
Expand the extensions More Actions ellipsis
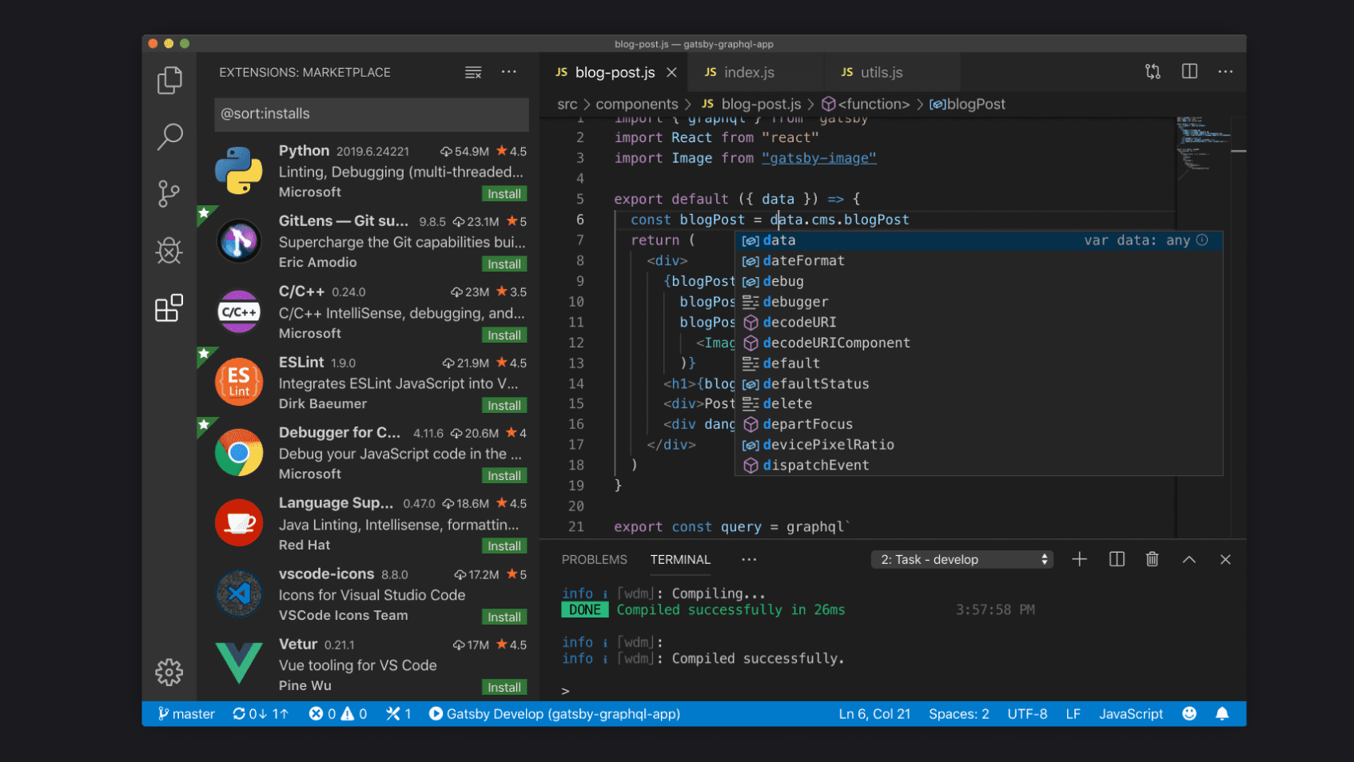[508, 72]
